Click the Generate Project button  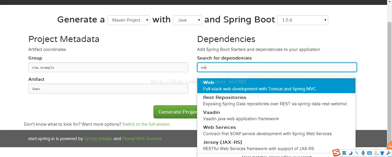(x=175, y=112)
